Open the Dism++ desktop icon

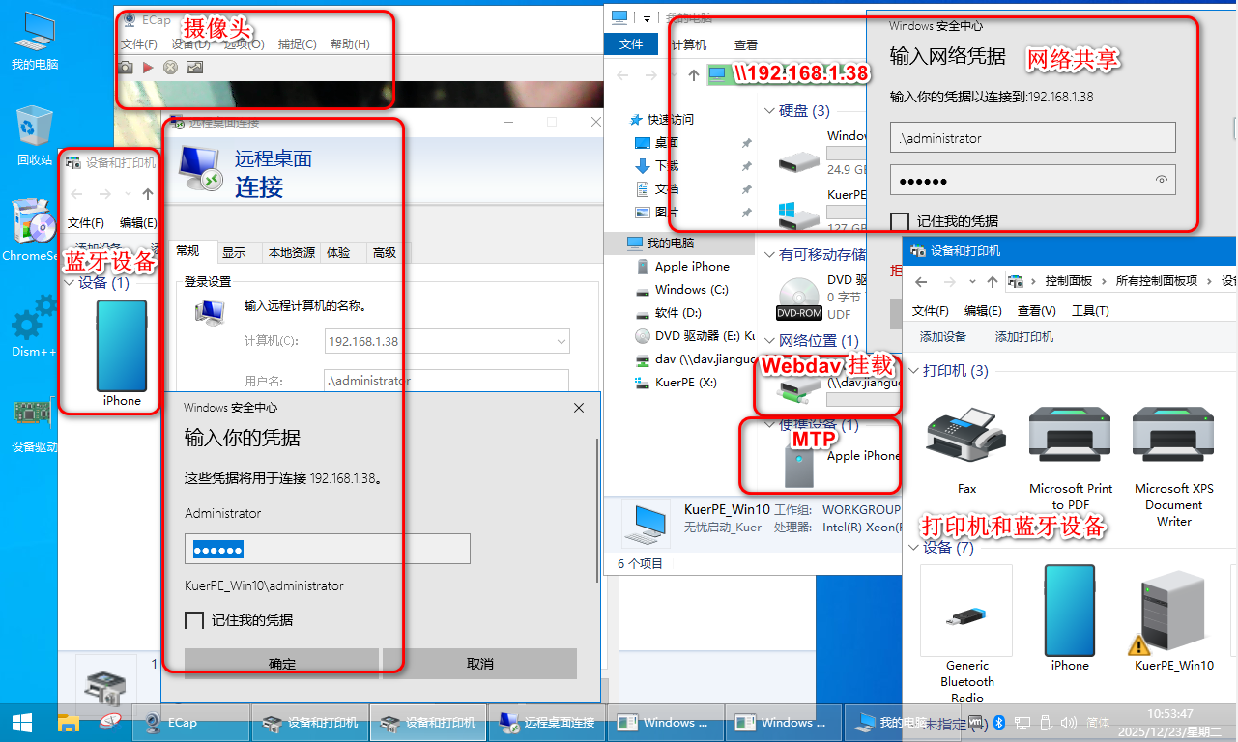pos(34,324)
